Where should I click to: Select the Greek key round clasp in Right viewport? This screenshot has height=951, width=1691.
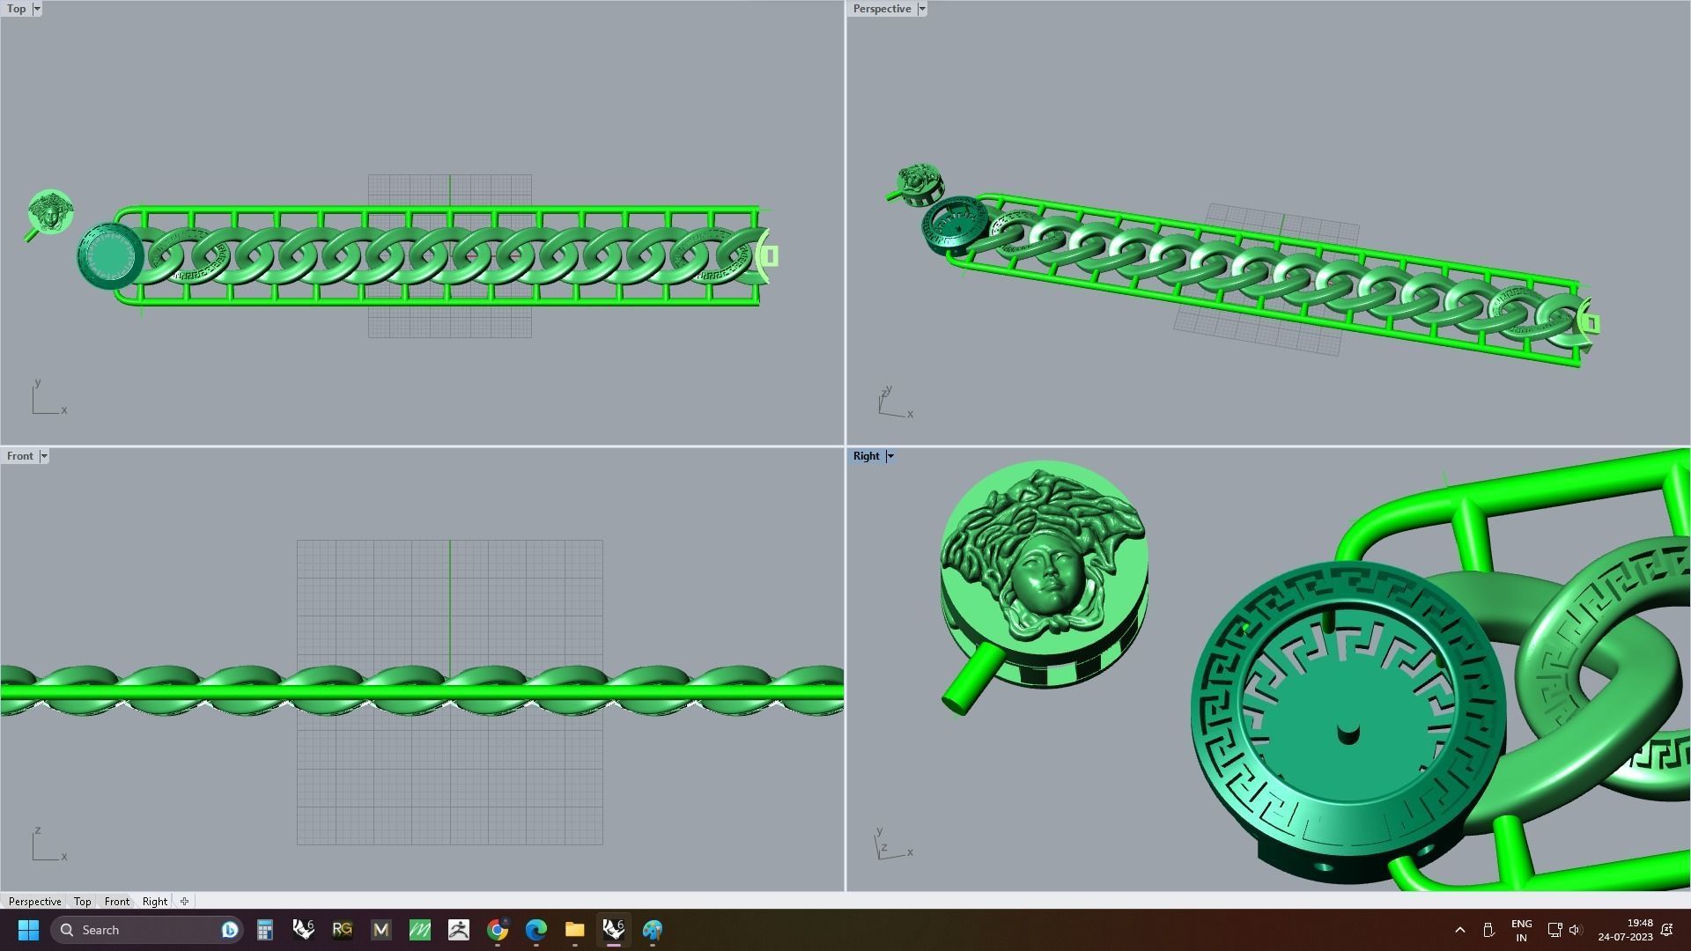click(x=1348, y=722)
